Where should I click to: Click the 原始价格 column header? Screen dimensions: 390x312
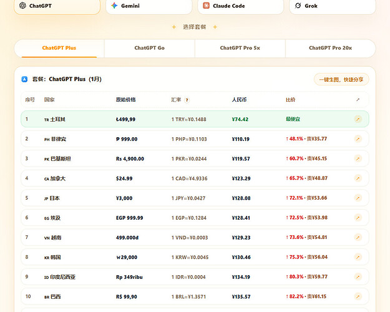126,100
